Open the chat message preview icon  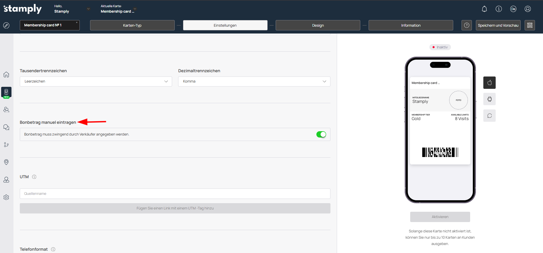489,116
